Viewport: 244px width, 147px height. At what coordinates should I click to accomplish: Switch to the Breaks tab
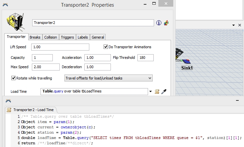pos(35,37)
